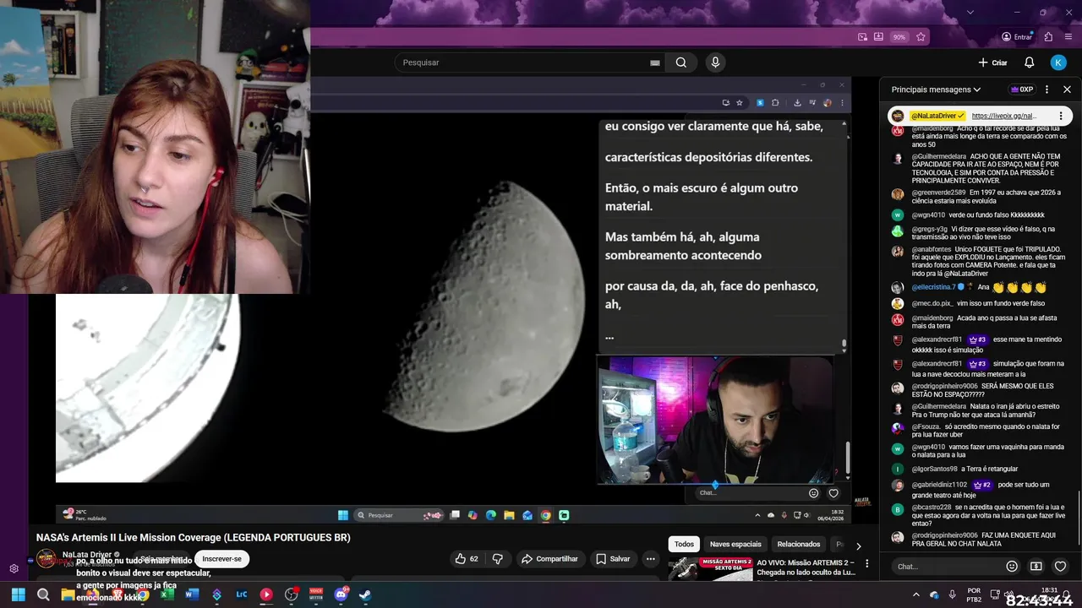Click the NASA's Artemis II video title
Screen dimensions: 1082x608
193,538
